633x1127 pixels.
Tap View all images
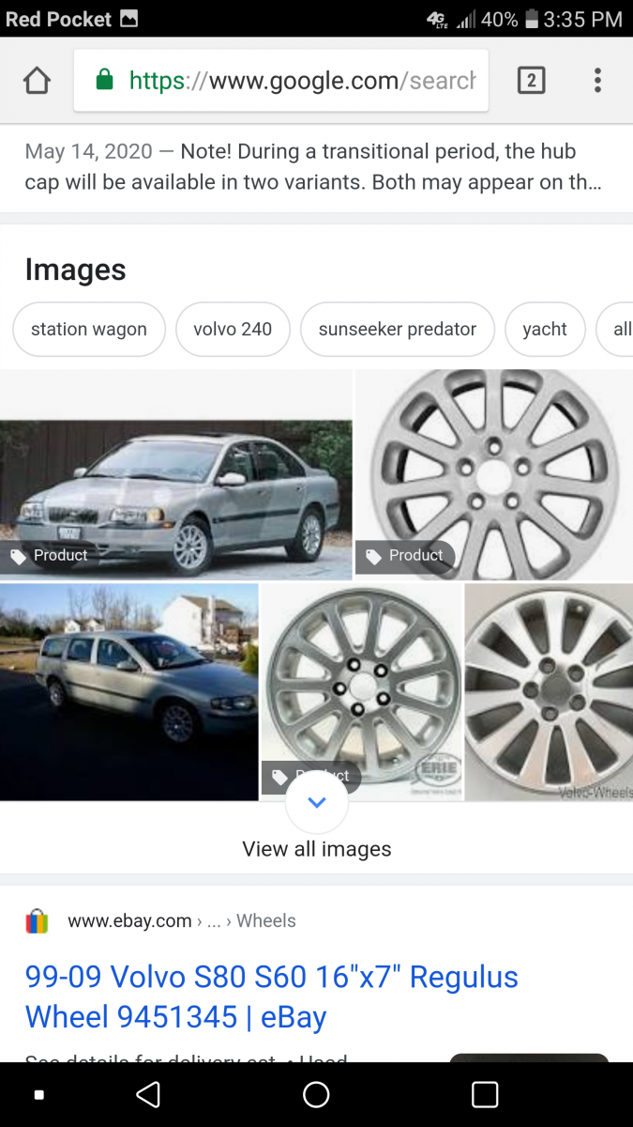[316, 848]
